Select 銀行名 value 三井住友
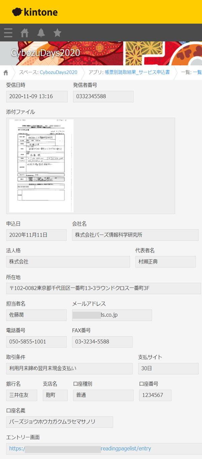Image resolution: width=202 pixels, height=459 pixels. [22, 395]
